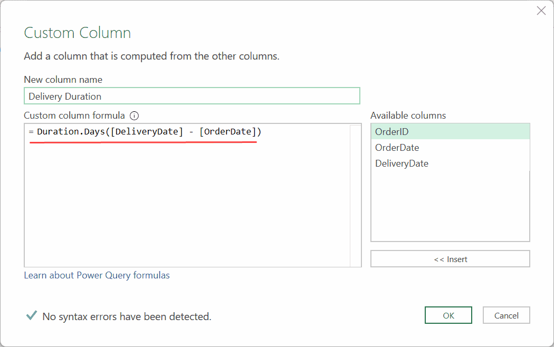
Task: Dismiss the dialog via Cancel
Action: (x=506, y=315)
